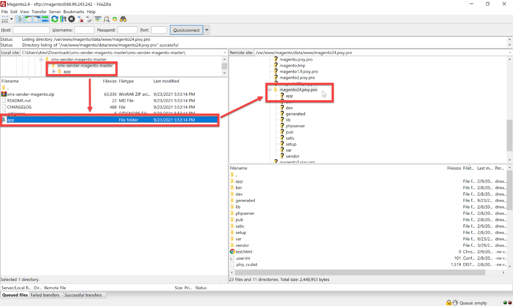Focus the Host input field

(31, 30)
